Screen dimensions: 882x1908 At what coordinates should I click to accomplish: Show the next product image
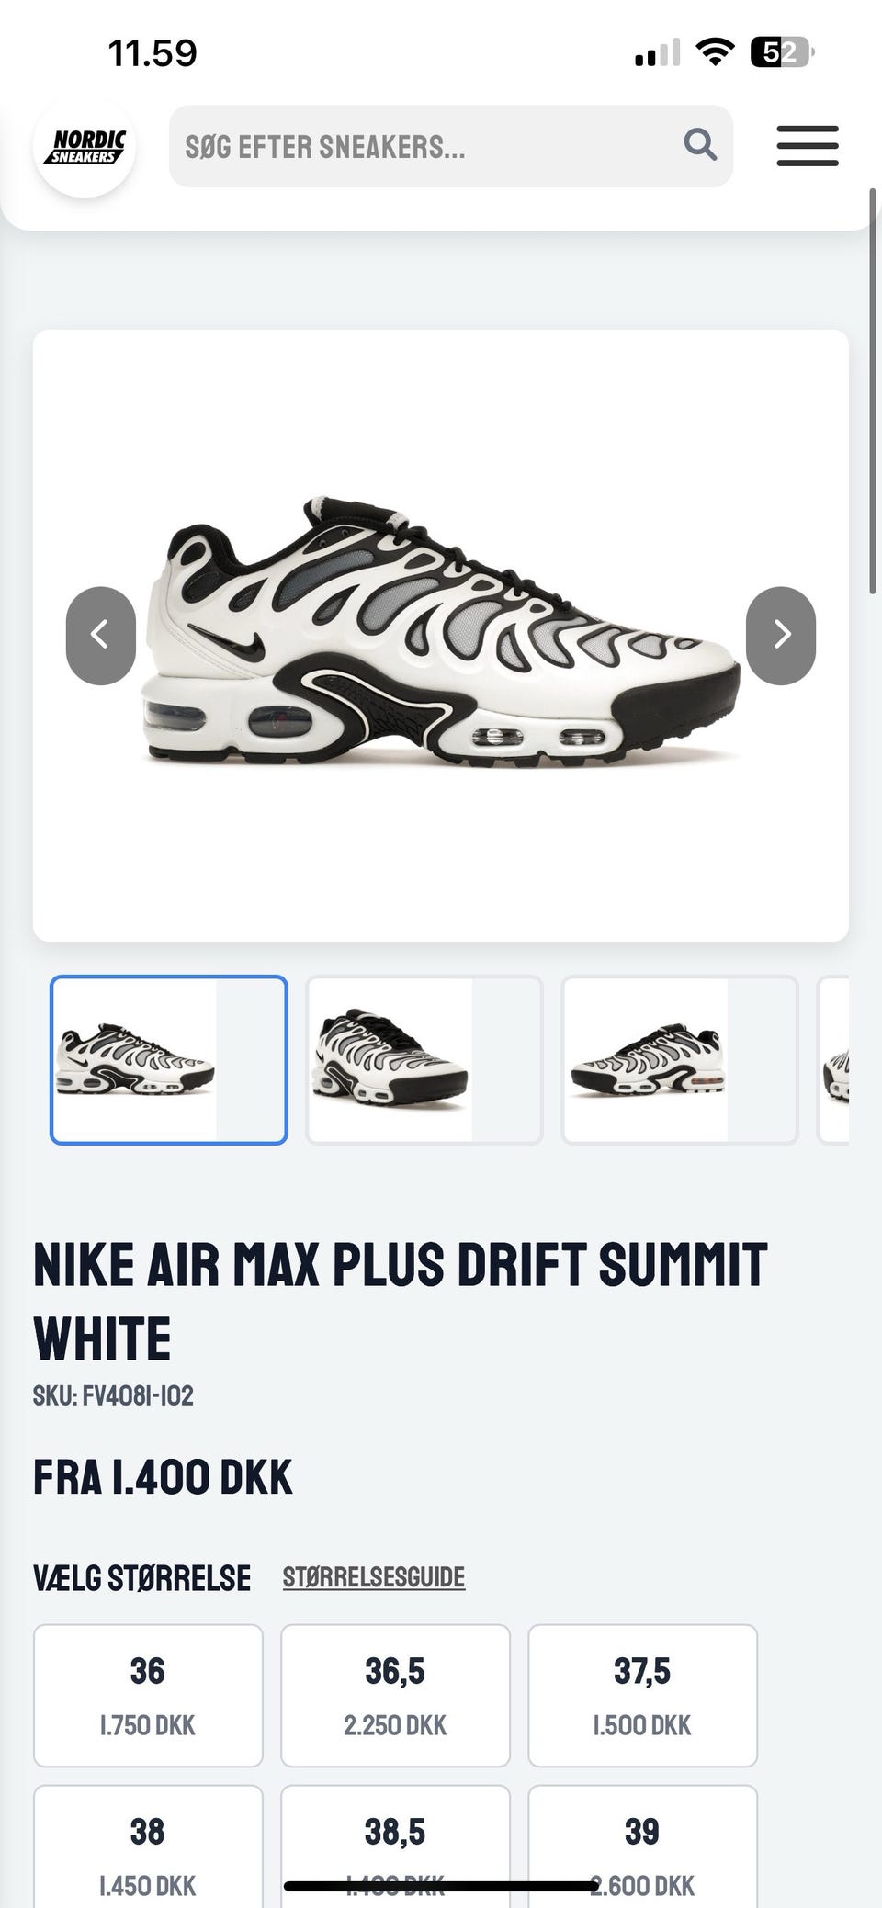[781, 636]
